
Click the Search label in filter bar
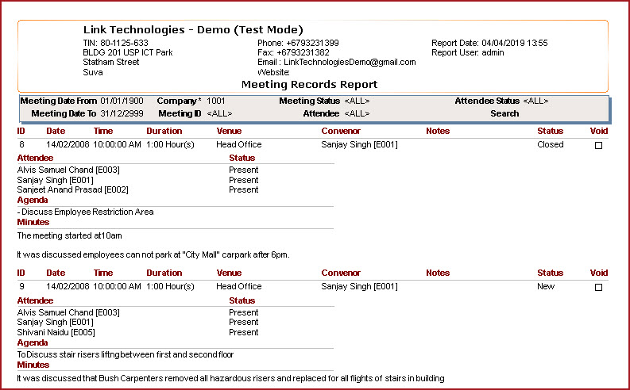coord(504,114)
